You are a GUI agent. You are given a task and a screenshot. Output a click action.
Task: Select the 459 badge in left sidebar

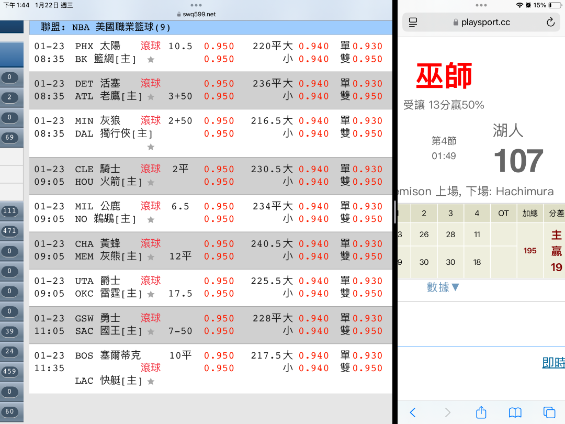10,371
